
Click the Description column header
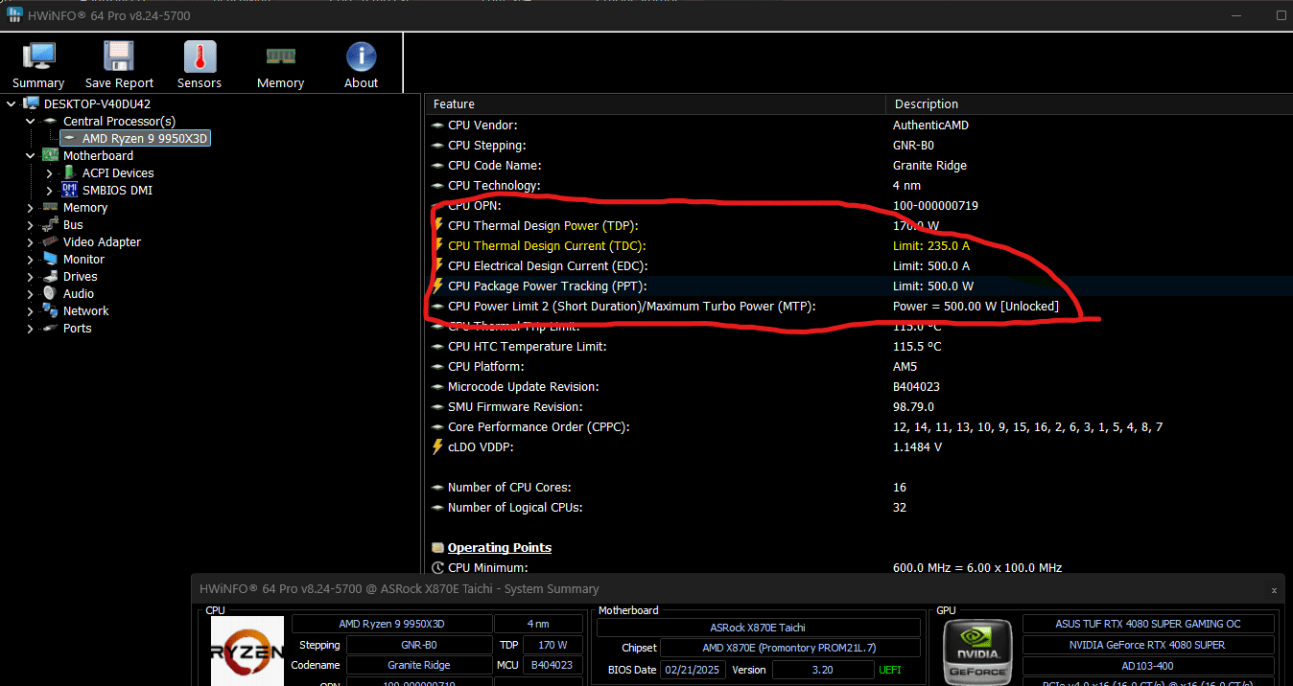point(1089,103)
